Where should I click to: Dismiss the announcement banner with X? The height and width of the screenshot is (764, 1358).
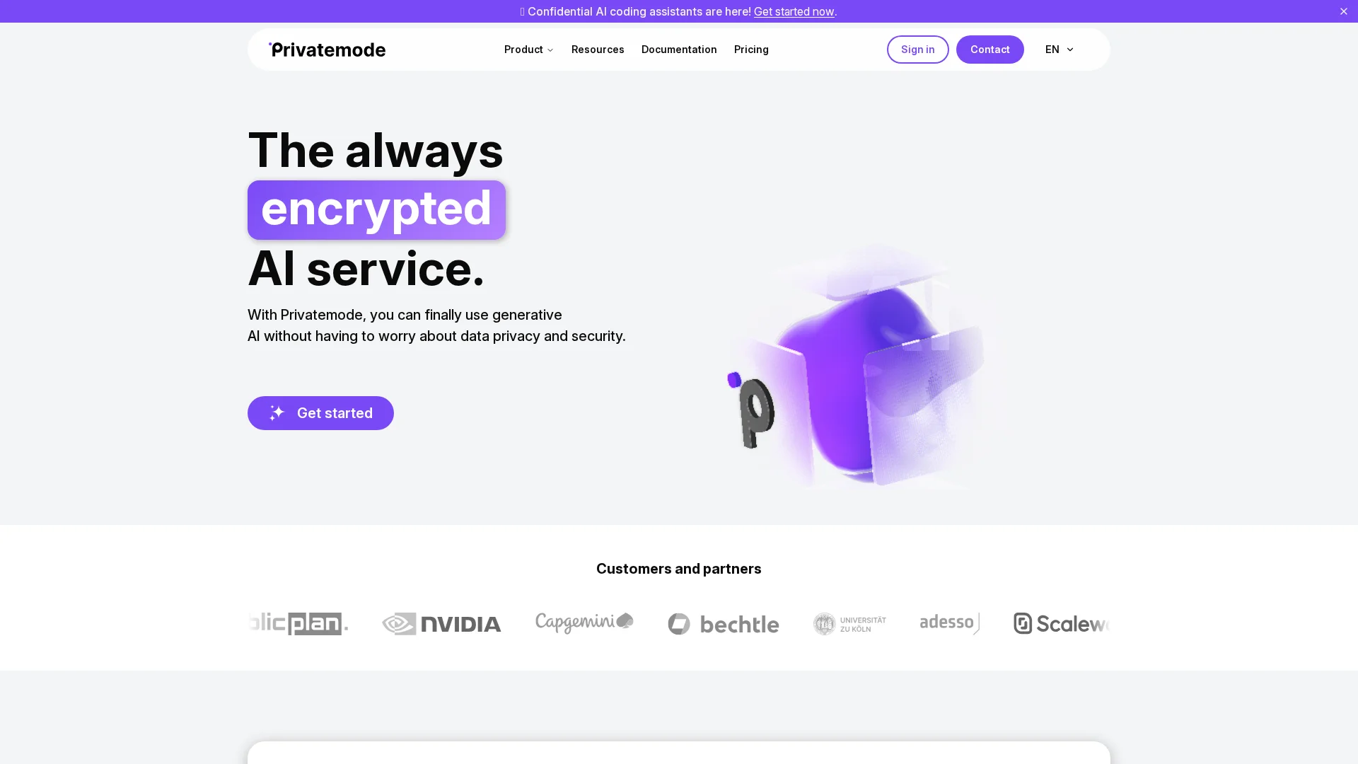point(1343,11)
